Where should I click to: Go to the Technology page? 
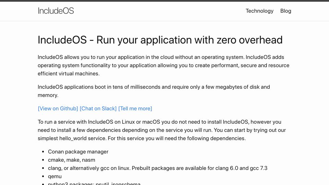(x=259, y=11)
